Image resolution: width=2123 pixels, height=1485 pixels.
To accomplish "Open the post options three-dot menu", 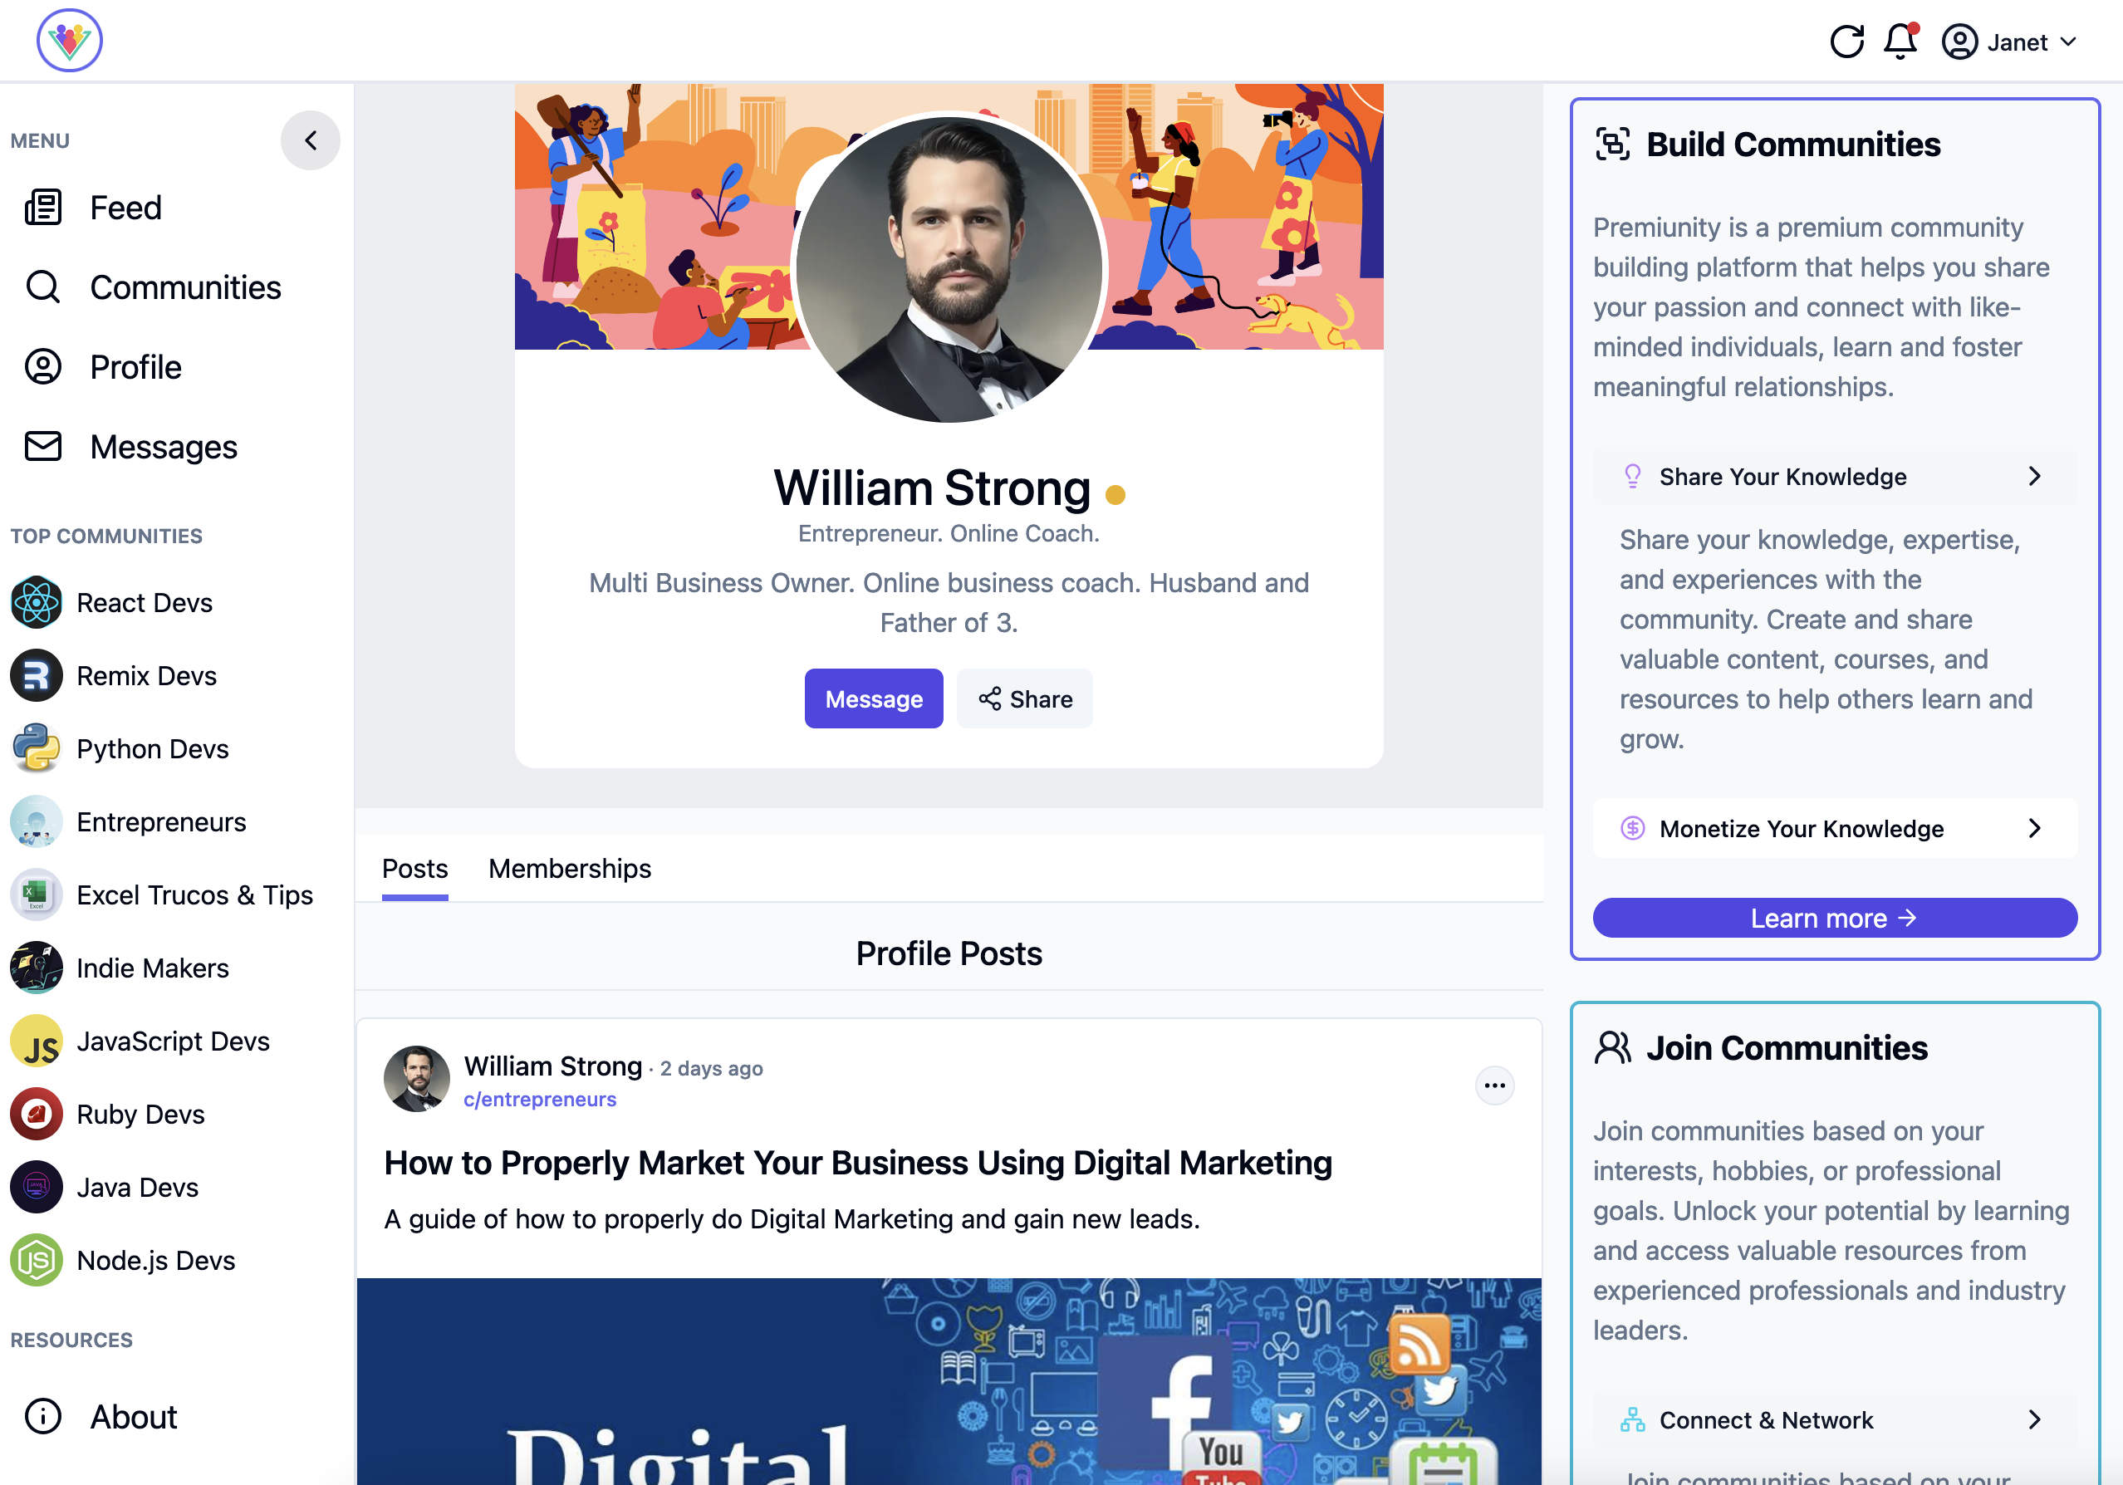I will coord(1494,1086).
